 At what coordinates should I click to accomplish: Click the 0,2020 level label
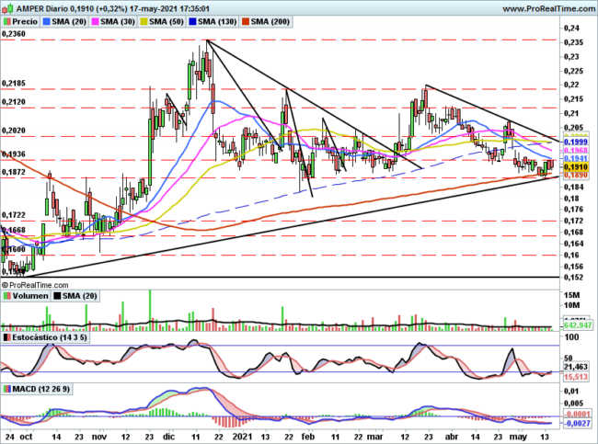[14, 131]
